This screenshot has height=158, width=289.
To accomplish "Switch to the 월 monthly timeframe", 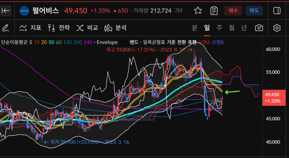I will [231, 28].
